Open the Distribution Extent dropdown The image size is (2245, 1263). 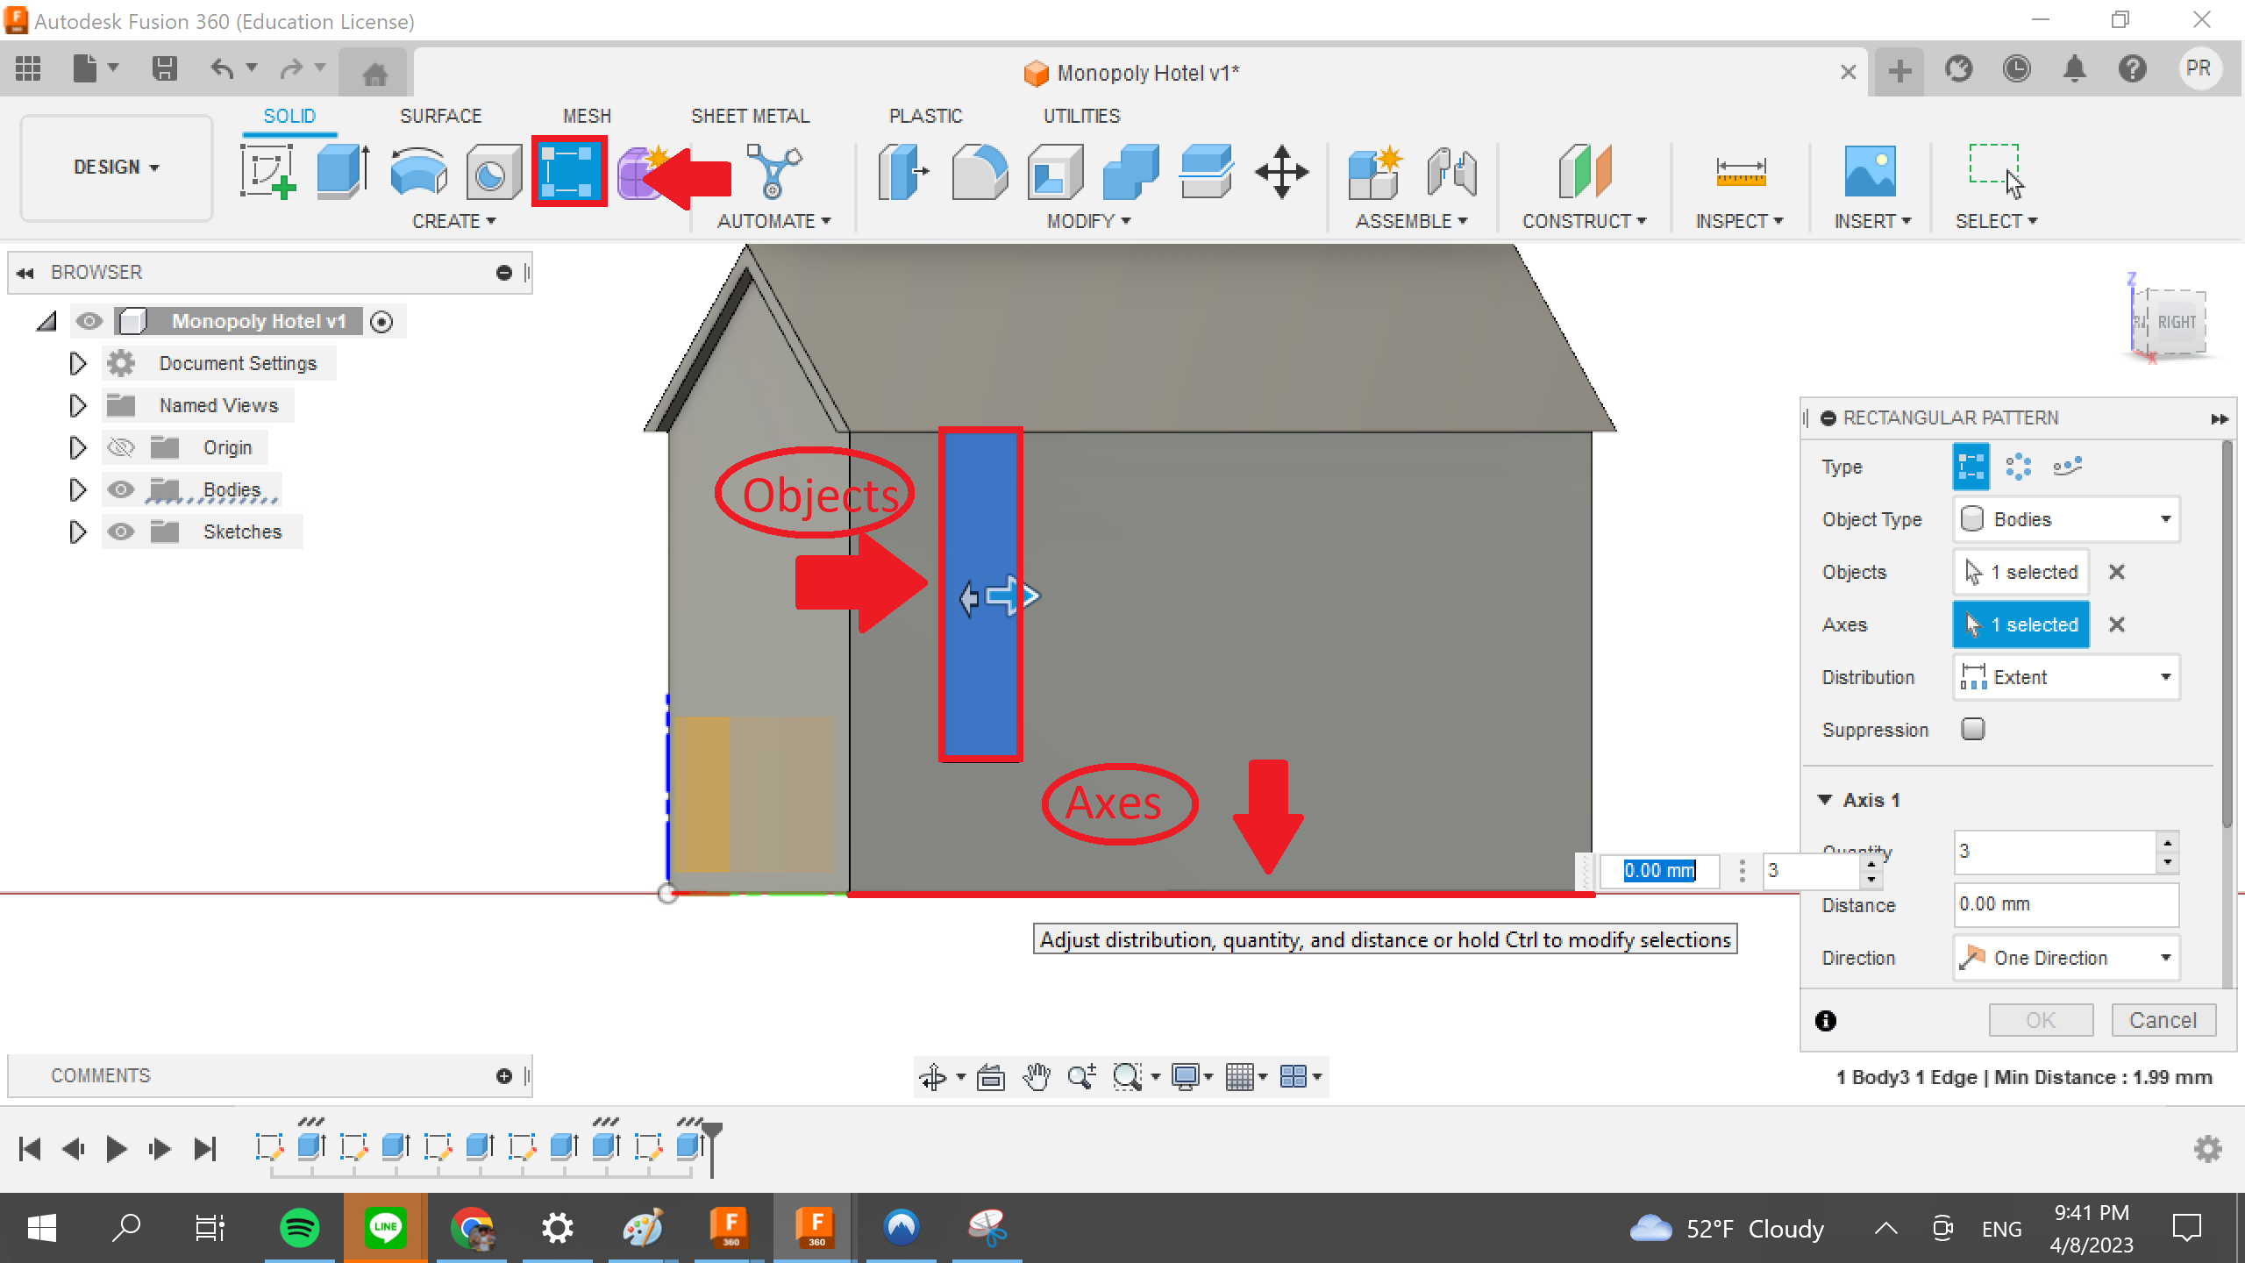coord(2066,677)
